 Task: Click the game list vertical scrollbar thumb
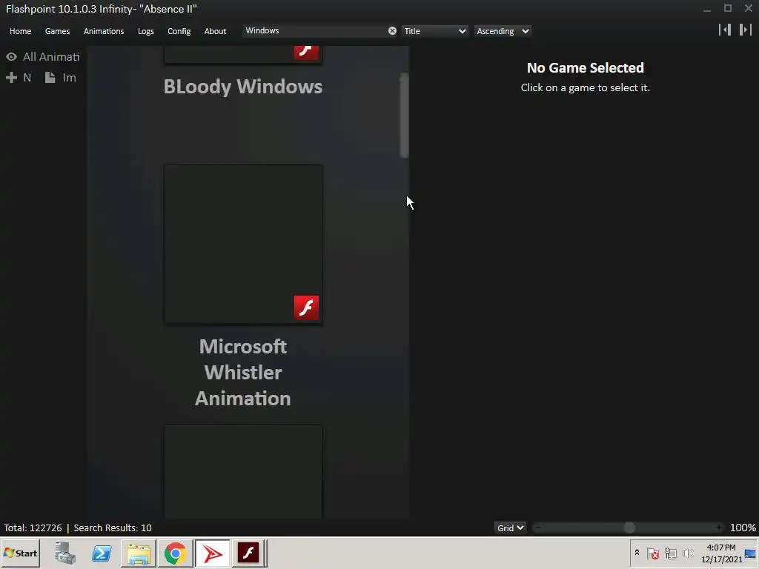click(x=404, y=116)
